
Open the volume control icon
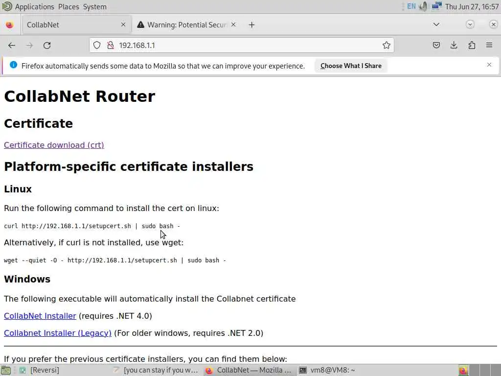point(423,6)
